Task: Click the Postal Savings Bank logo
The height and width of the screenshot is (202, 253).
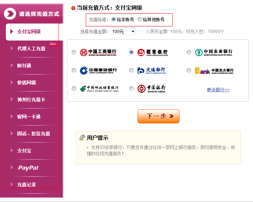Action: [99, 88]
